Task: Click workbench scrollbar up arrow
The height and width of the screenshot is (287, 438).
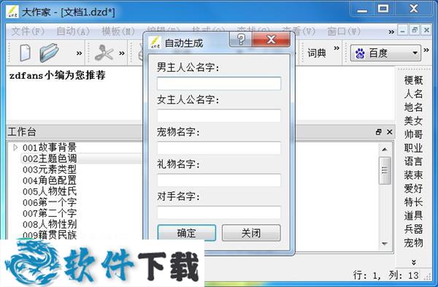Action: coord(385,150)
